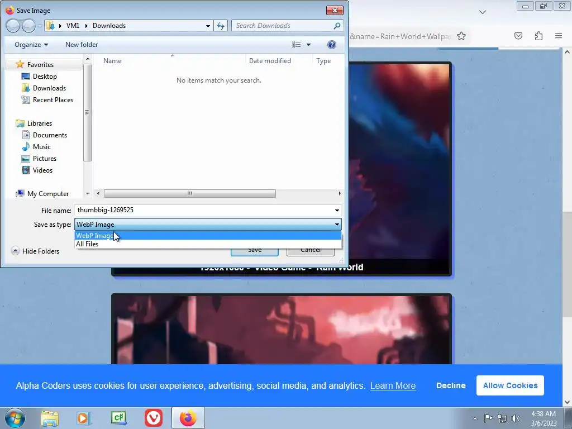Select My Computer in navigation pane
Screen dimensions: 572x429
pyautogui.click(x=48, y=194)
